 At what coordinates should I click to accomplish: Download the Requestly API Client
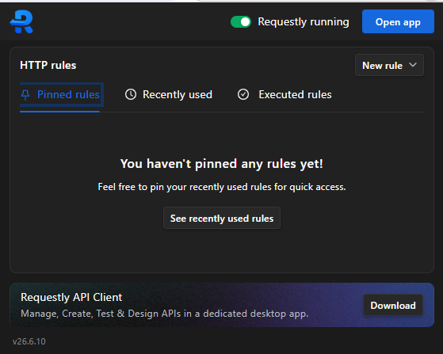pos(393,305)
